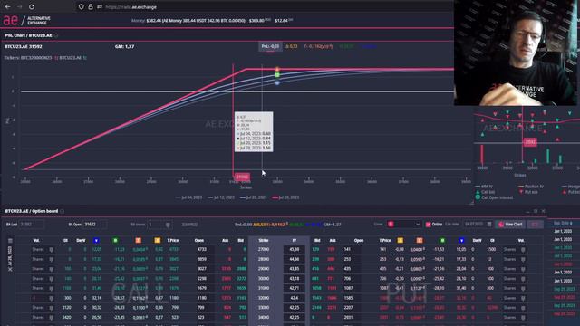Open the option board hamburger menu icon
Screen dimensions: 580x326
pos(10,241)
